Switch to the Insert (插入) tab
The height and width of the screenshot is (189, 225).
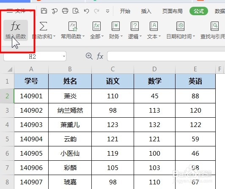coord(146,11)
